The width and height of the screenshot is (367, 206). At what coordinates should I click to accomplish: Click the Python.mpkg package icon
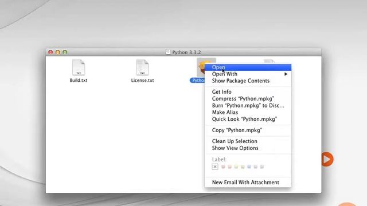pos(201,68)
